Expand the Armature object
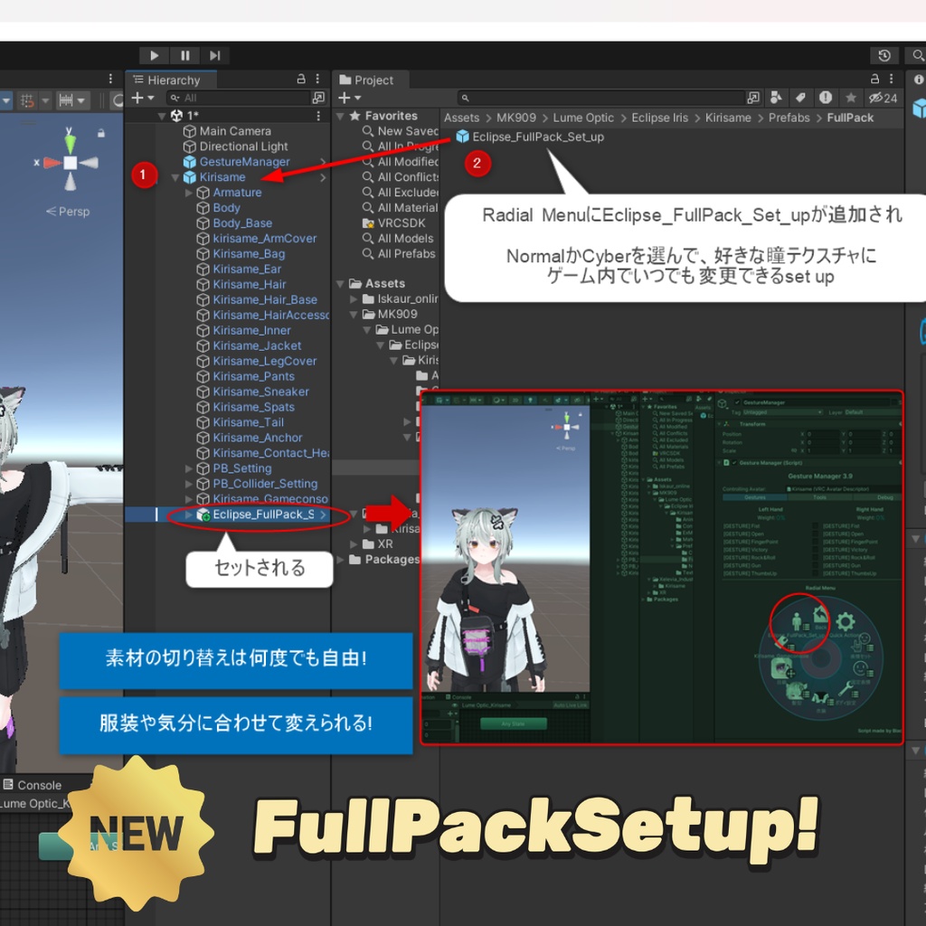 click(189, 193)
